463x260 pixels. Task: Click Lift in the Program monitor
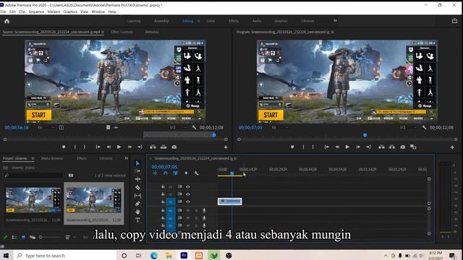point(381,147)
